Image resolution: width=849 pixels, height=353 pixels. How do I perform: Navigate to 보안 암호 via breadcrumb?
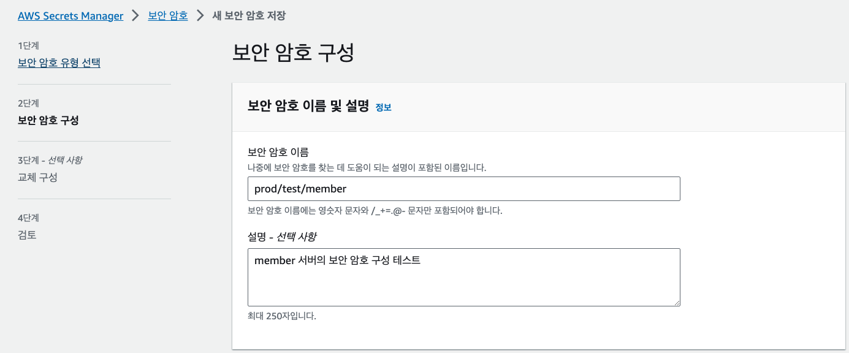coord(167,15)
